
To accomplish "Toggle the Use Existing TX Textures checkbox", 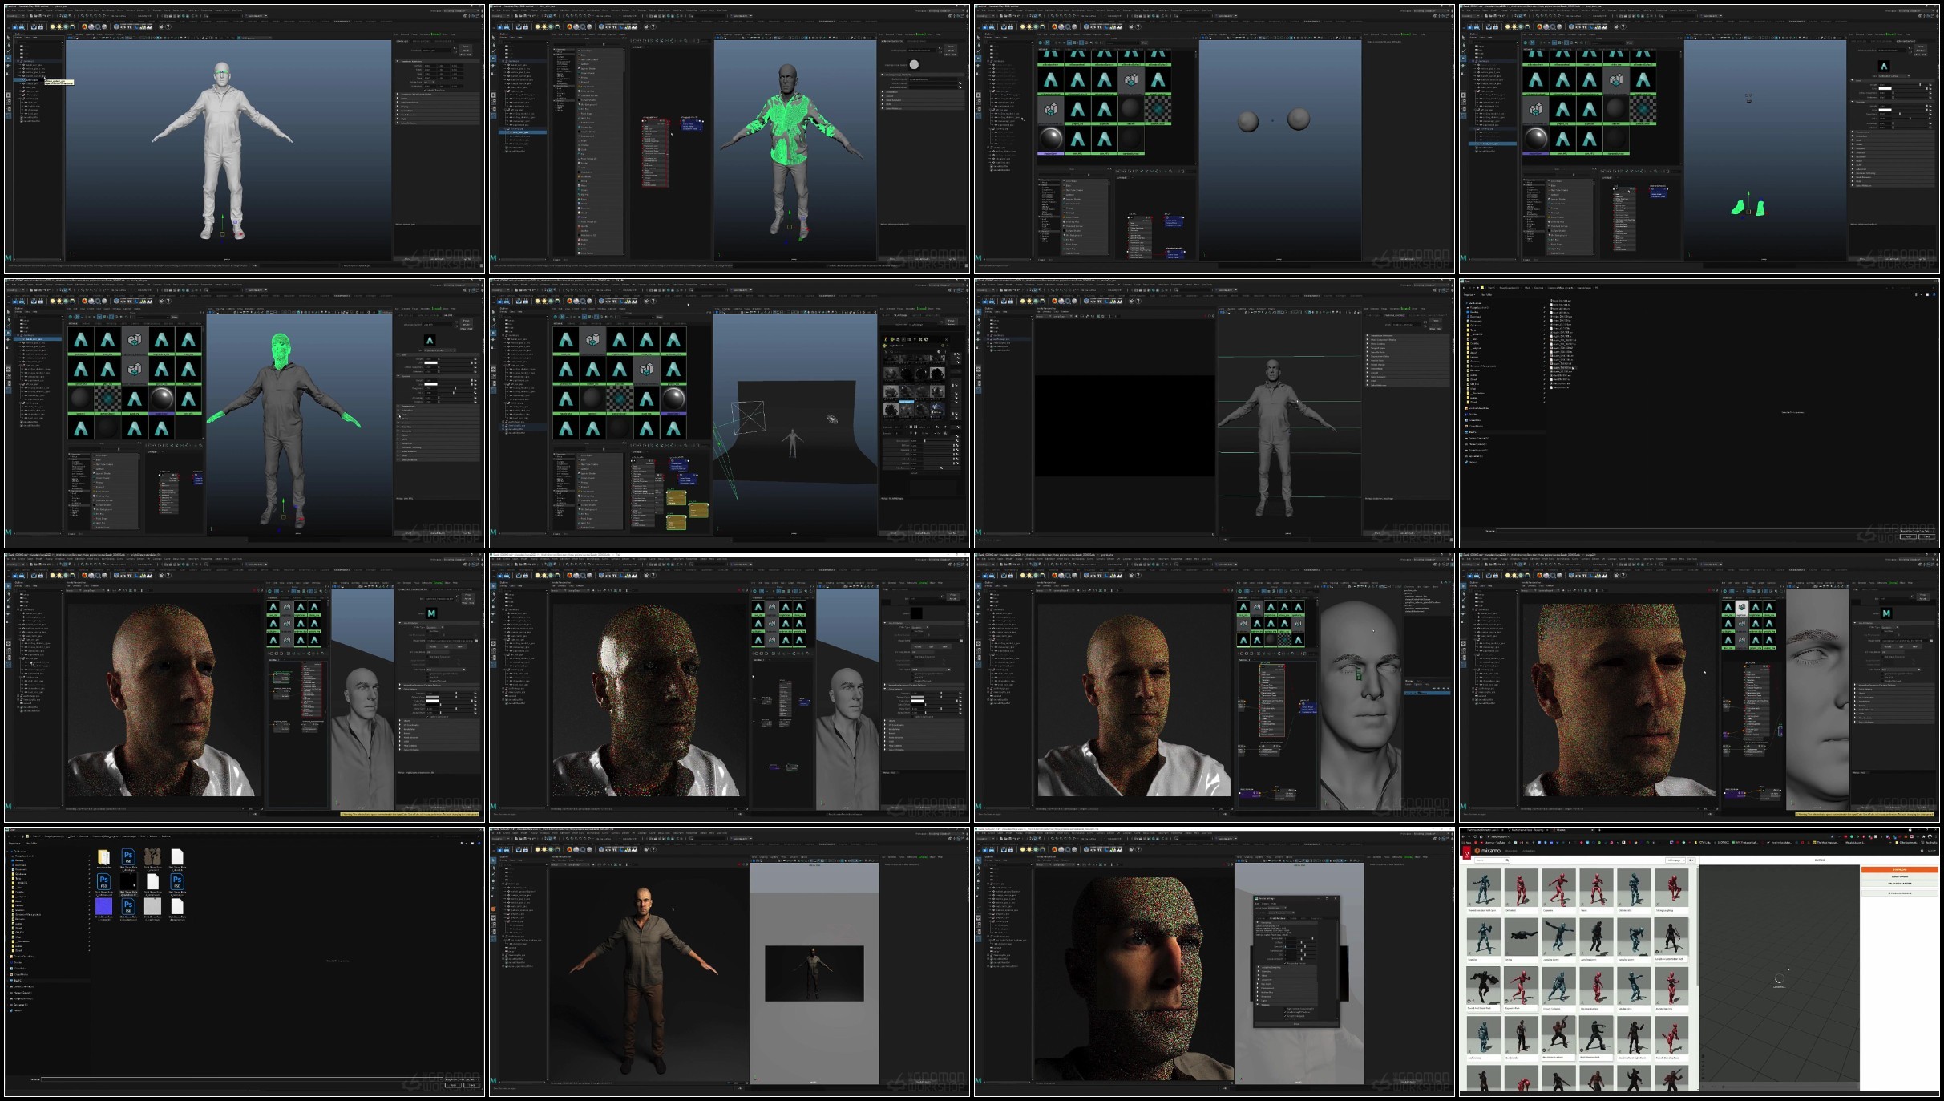I will (1285, 1012).
